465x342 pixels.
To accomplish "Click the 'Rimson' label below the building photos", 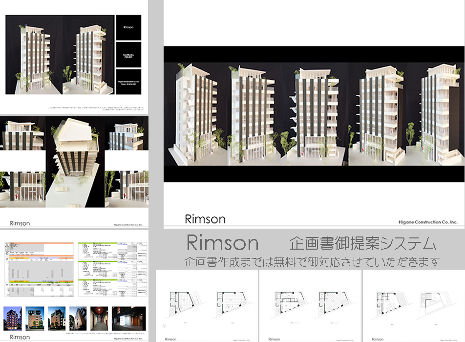I will tap(20, 337).
